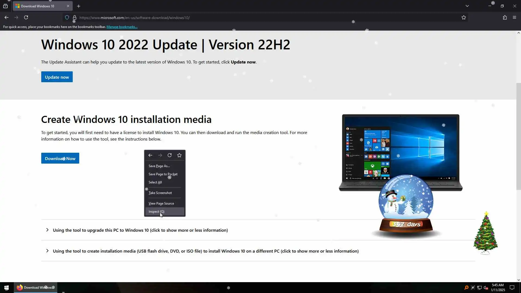Image resolution: width=521 pixels, height=293 pixels.
Task: Open the list all tabs dropdown arrow
Action: coord(467,6)
